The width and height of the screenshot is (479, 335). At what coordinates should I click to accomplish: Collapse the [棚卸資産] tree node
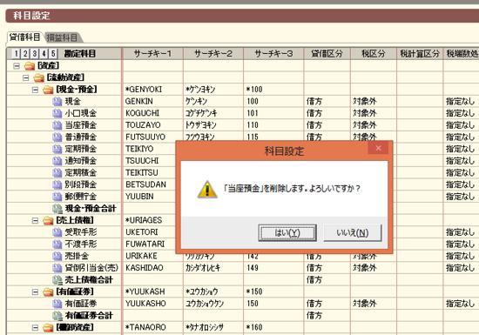coord(35,328)
